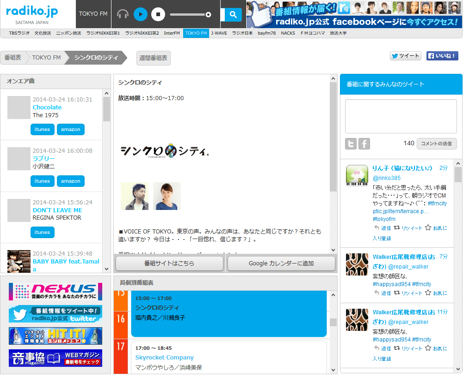Select InterFM station tab
The height and width of the screenshot is (383, 463).
172,33
